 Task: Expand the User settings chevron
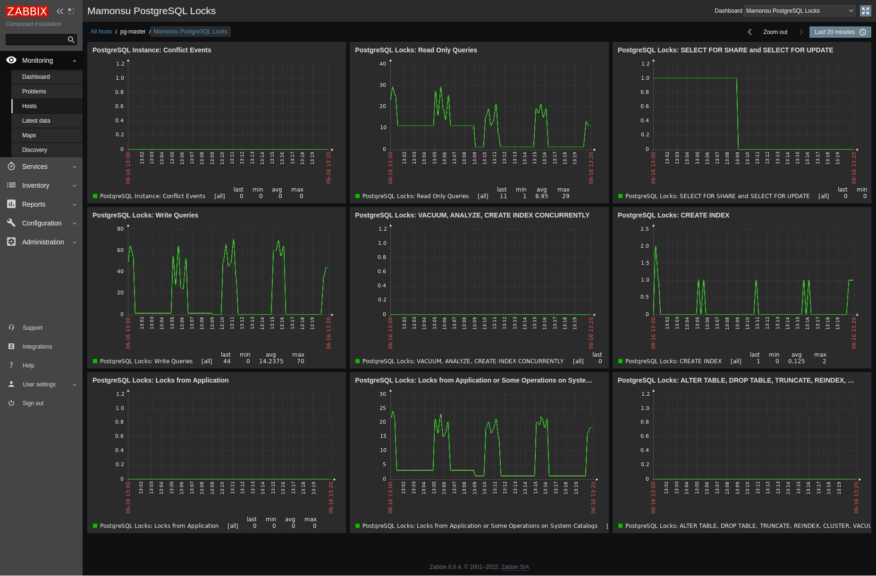(x=75, y=385)
